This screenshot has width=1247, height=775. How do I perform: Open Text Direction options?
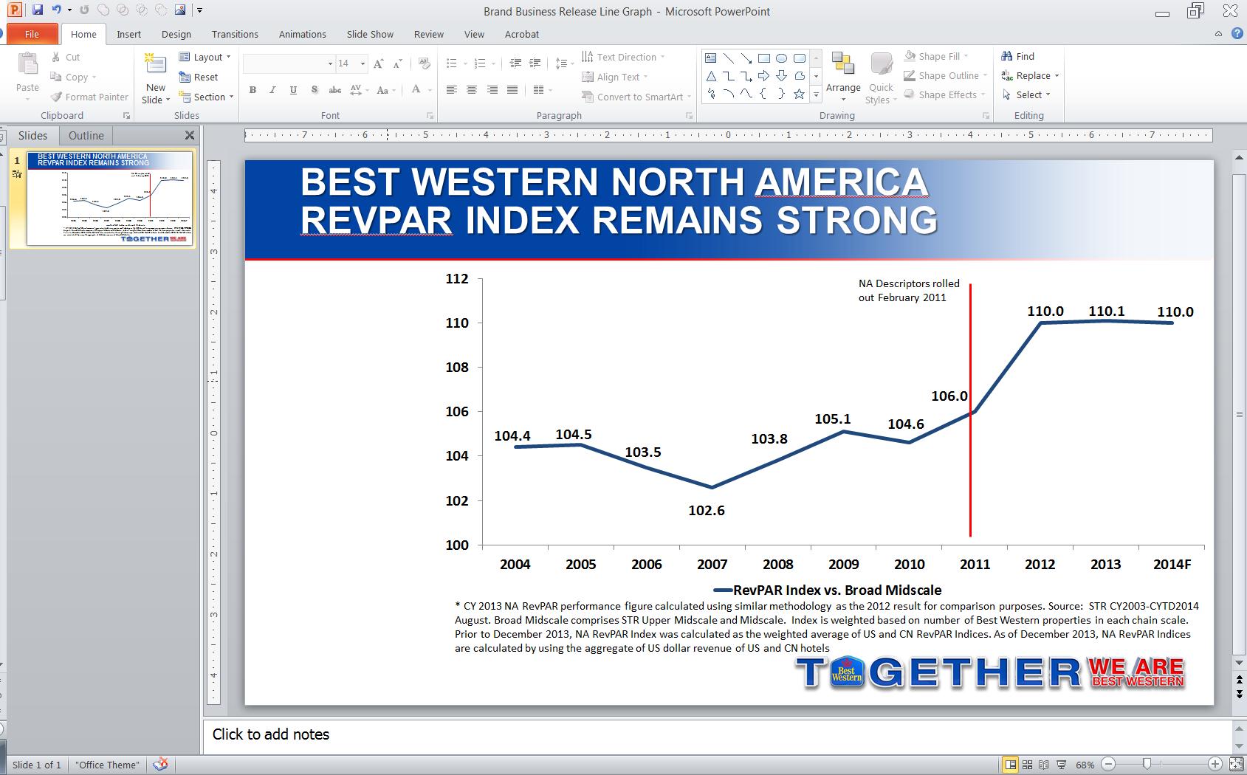[624, 57]
